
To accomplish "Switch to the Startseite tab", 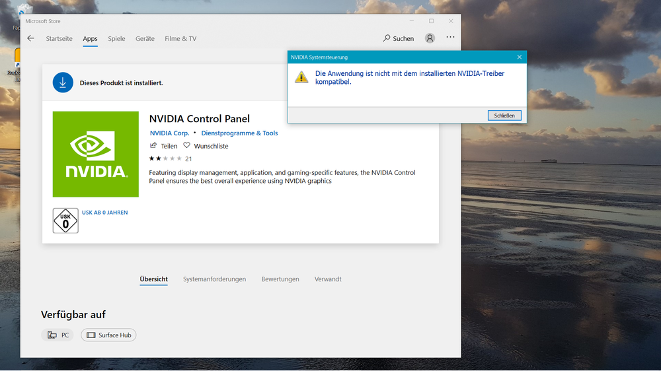I will coord(59,39).
